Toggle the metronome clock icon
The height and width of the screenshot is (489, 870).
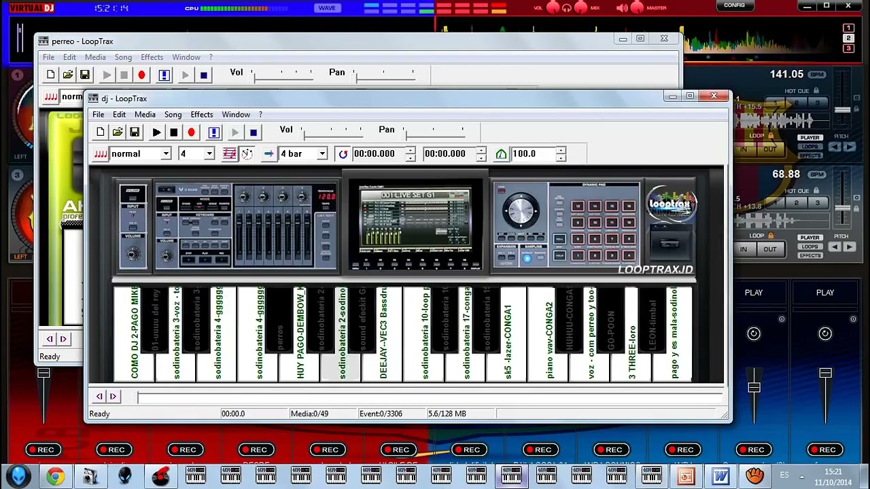247,154
